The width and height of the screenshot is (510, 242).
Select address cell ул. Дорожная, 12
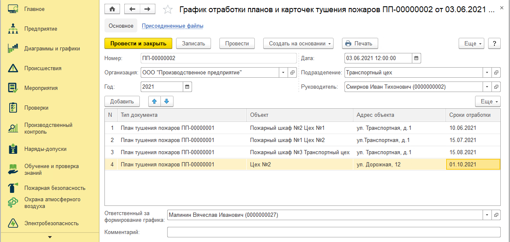pos(399,164)
